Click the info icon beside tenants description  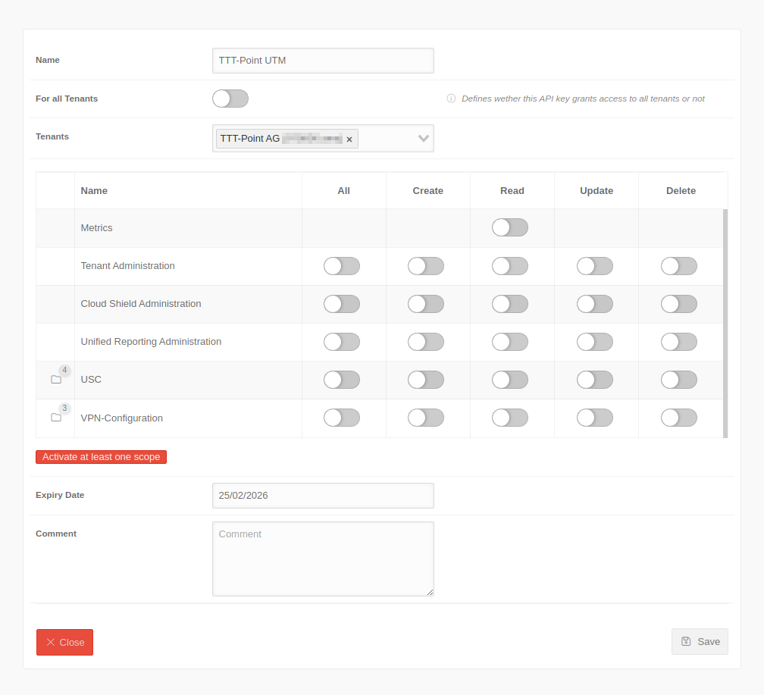(451, 99)
